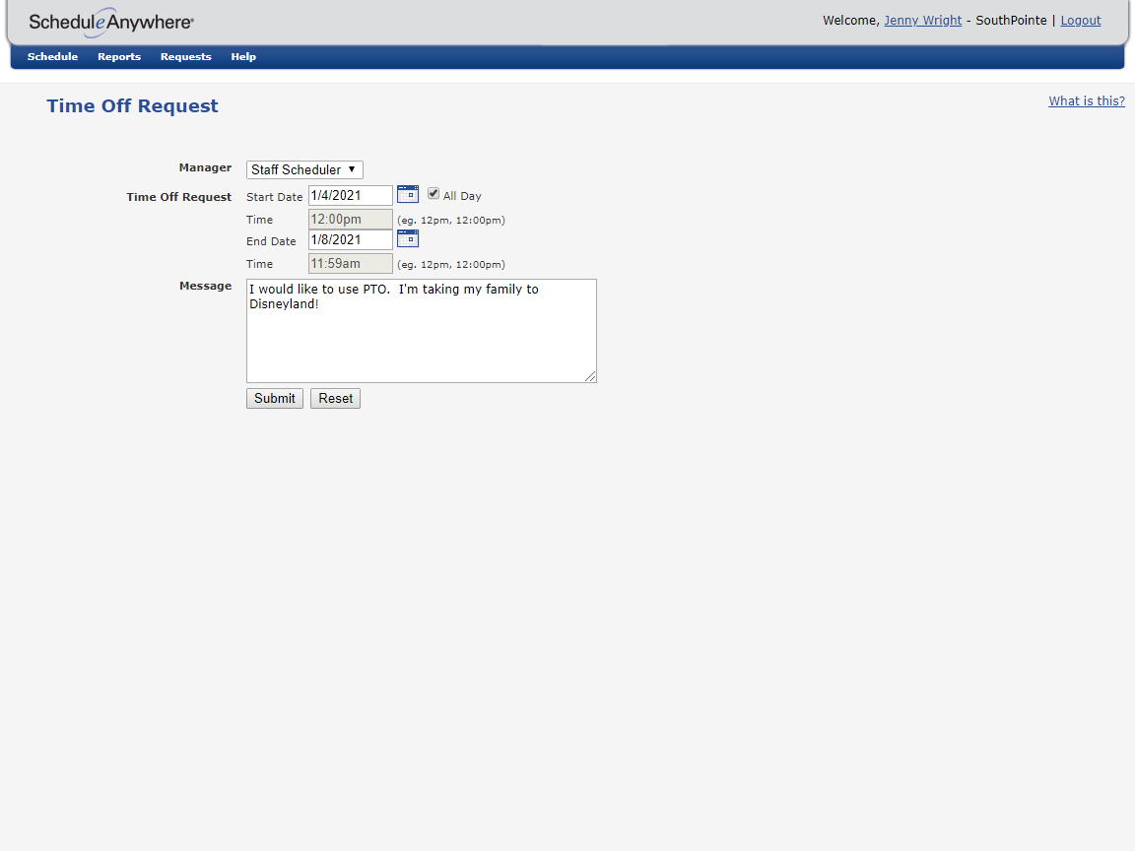This screenshot has width=1135, height=851.
Task: Click the Start Date label
Action: pyautogui.click(x=274, y=197)
